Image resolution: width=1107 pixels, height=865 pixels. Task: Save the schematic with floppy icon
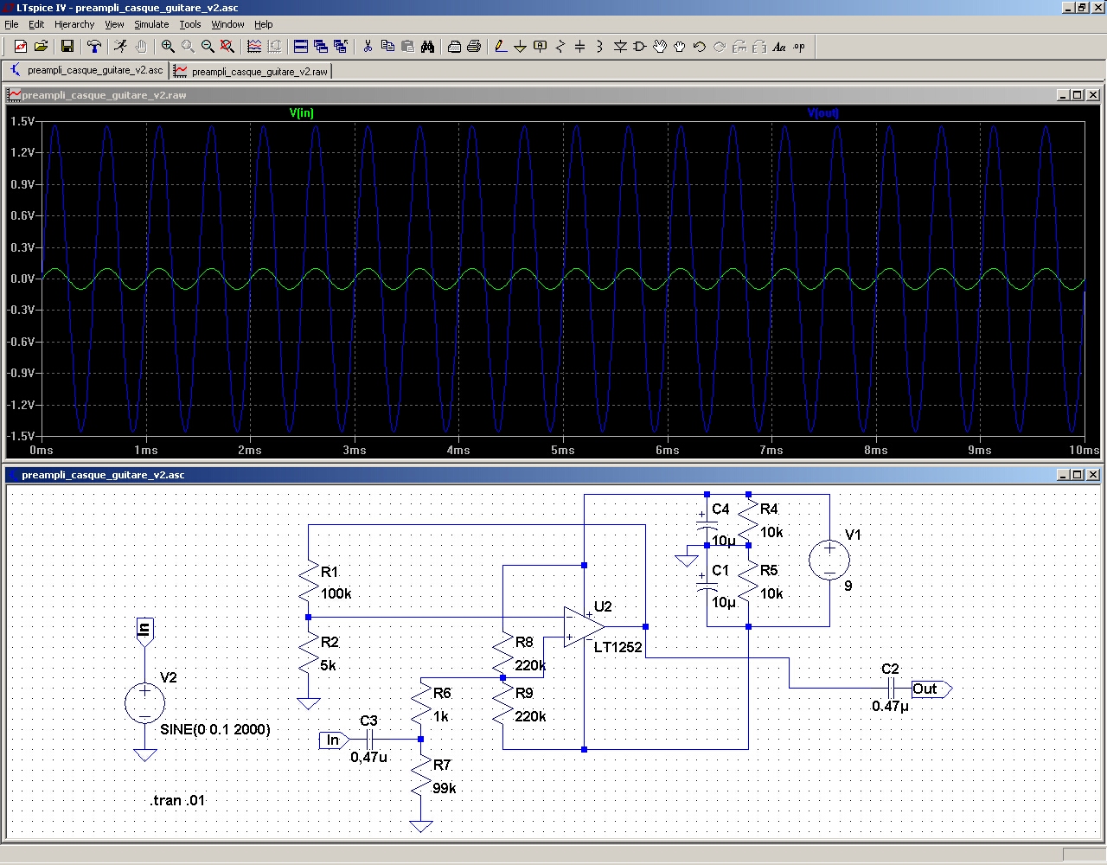67,47
